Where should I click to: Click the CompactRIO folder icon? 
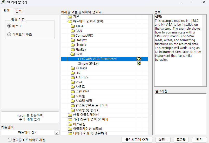[72, 36]
